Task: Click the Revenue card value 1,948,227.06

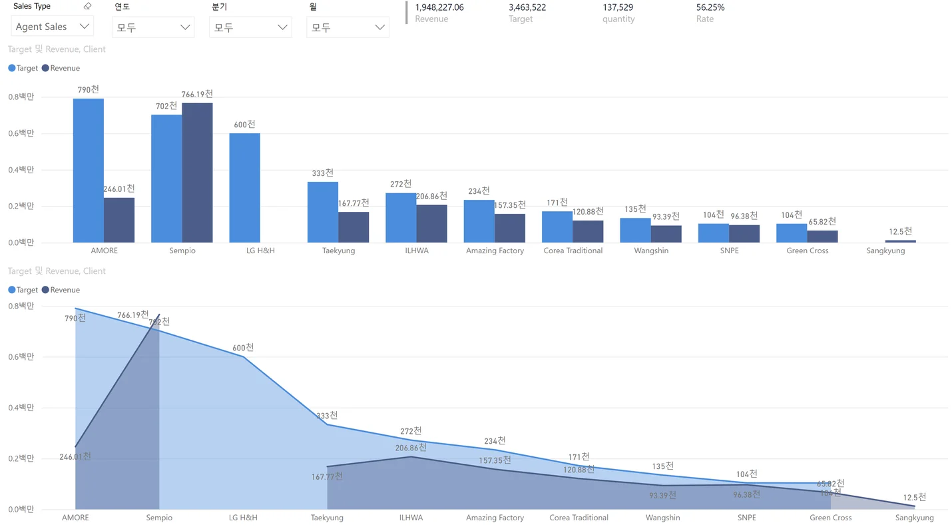Action: (439, 7)
